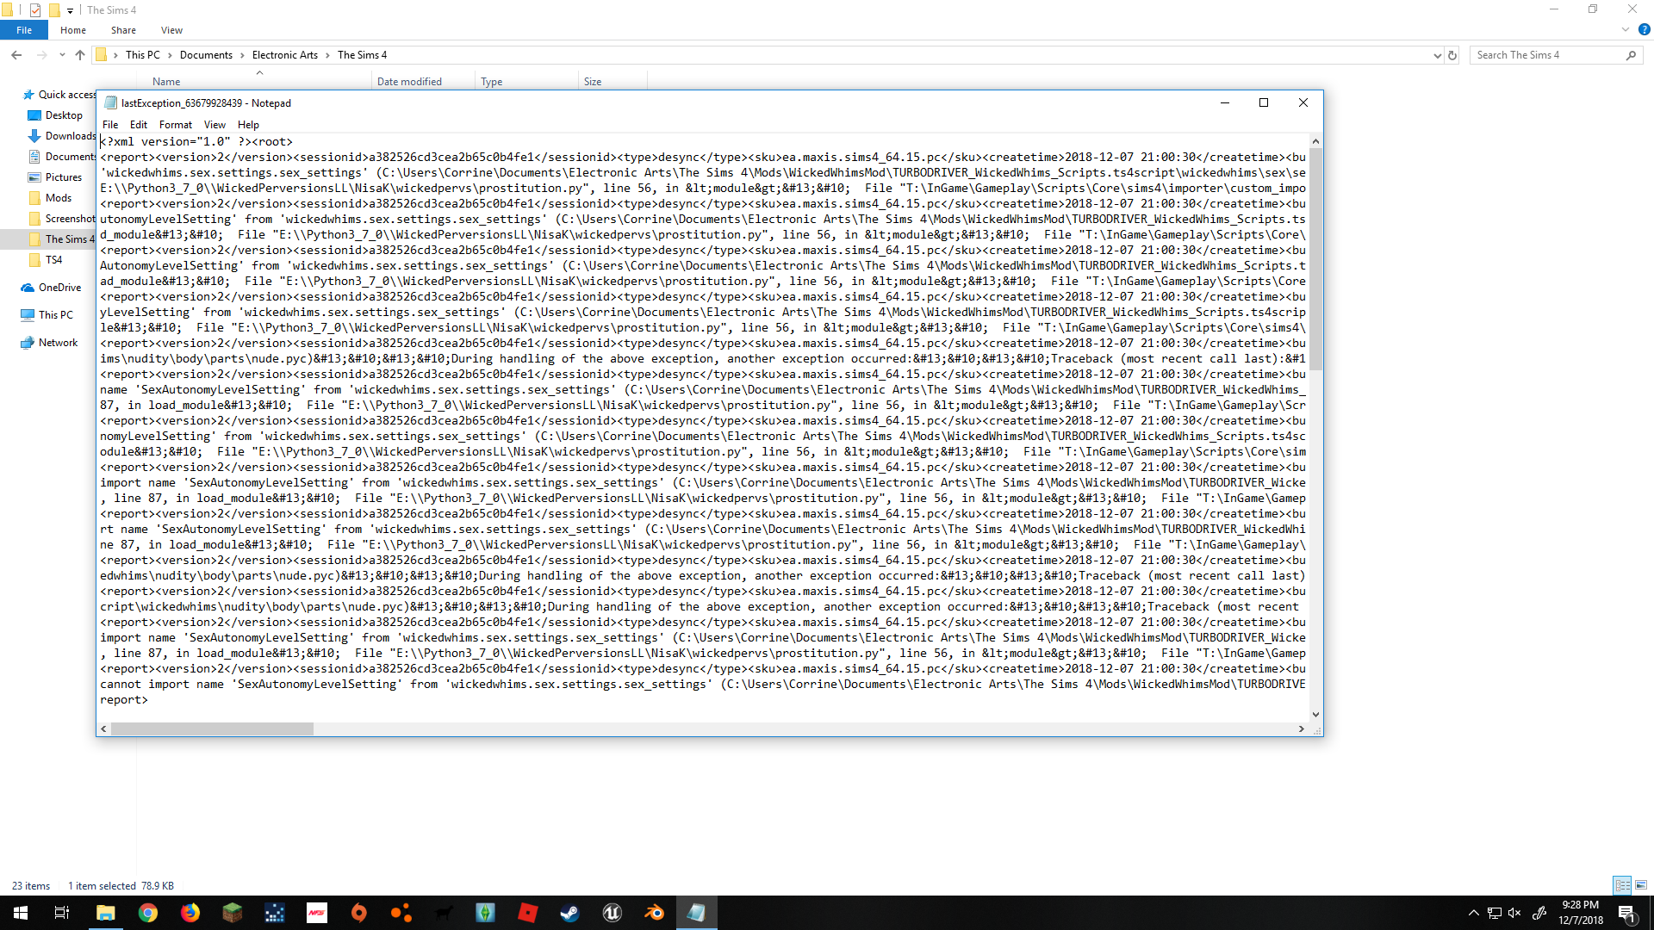This screenshot has height=930, width=1654.
Task: Refresh the Explorer folder view
Action: (1452, 55)
